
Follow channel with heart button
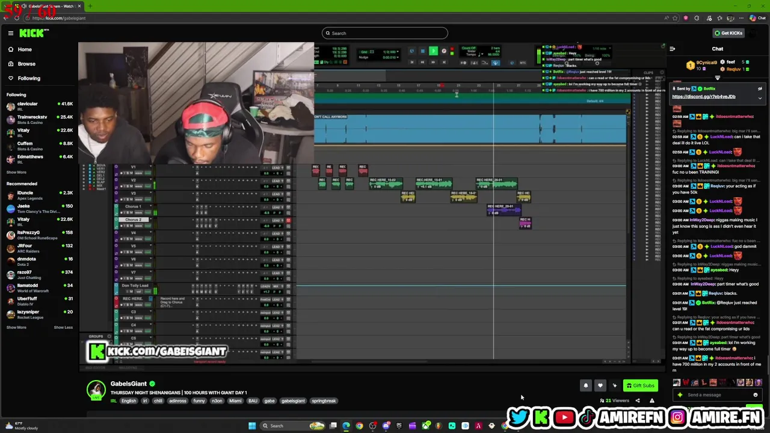[x=600, y=386]
